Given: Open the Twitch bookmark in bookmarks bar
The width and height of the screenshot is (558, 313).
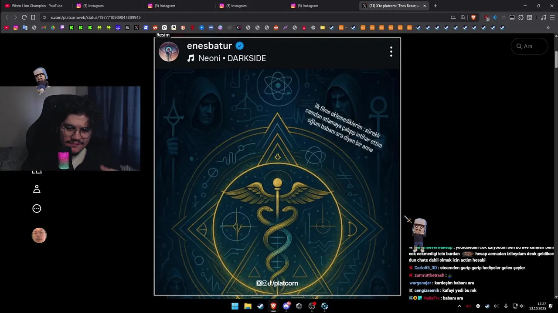Looking at the screenshot, I should point(62,27).
